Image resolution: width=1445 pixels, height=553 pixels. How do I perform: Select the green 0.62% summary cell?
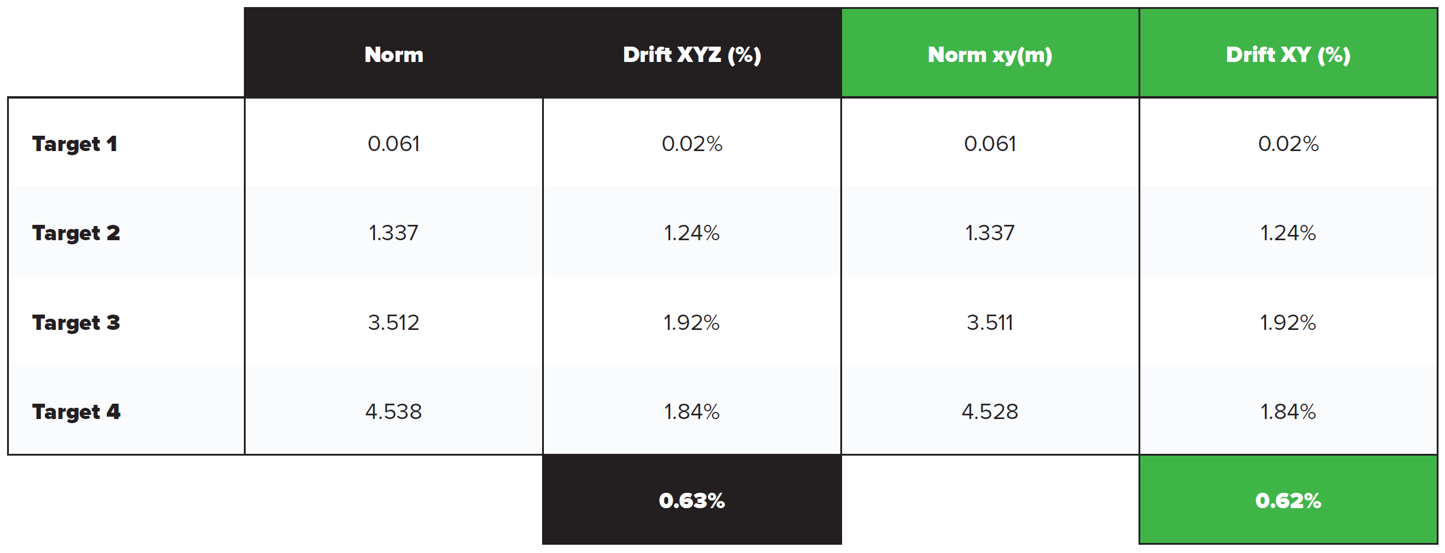[x=1288, y=500]
